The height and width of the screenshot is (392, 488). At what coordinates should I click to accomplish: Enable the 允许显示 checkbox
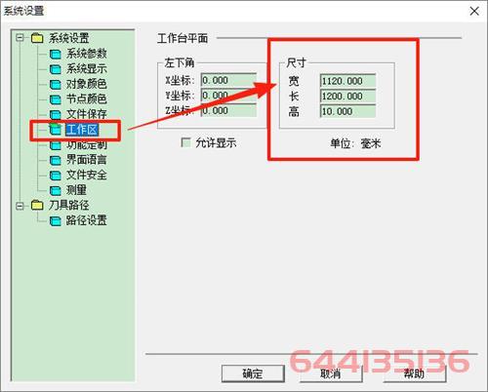coord(185,142)
